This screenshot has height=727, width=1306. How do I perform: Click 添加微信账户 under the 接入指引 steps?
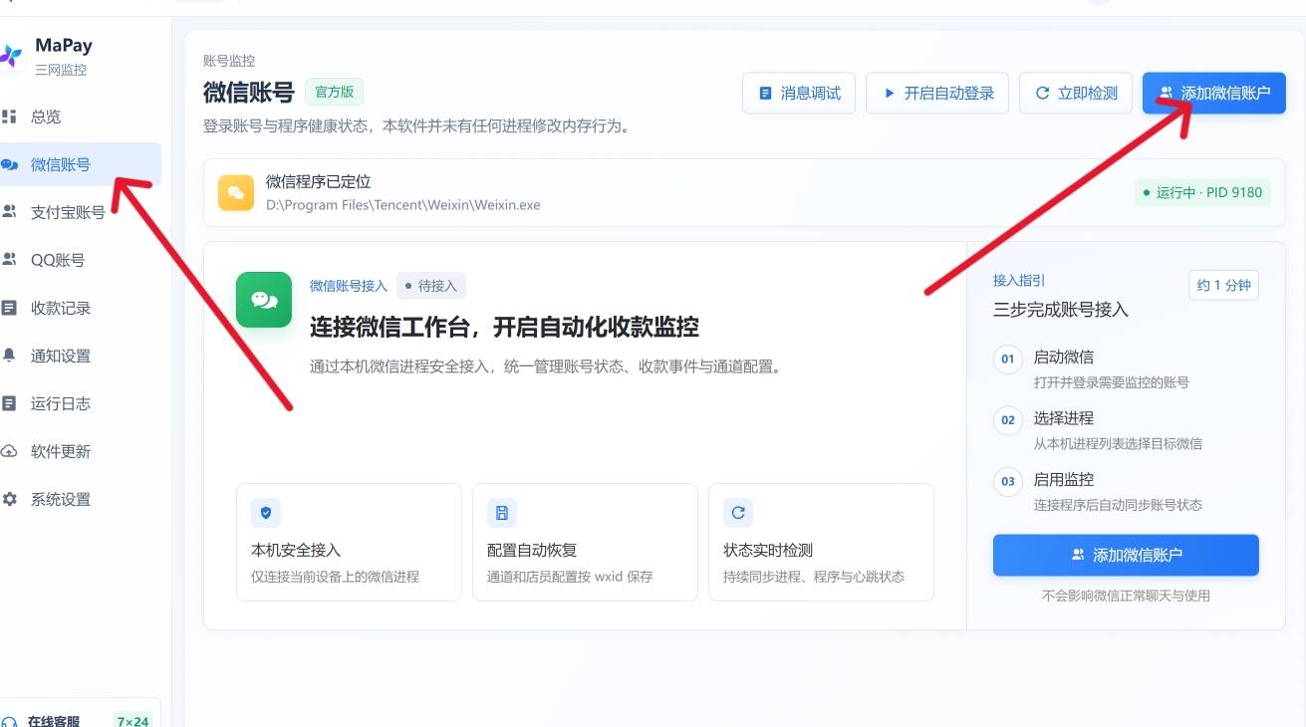[1126, 555]
